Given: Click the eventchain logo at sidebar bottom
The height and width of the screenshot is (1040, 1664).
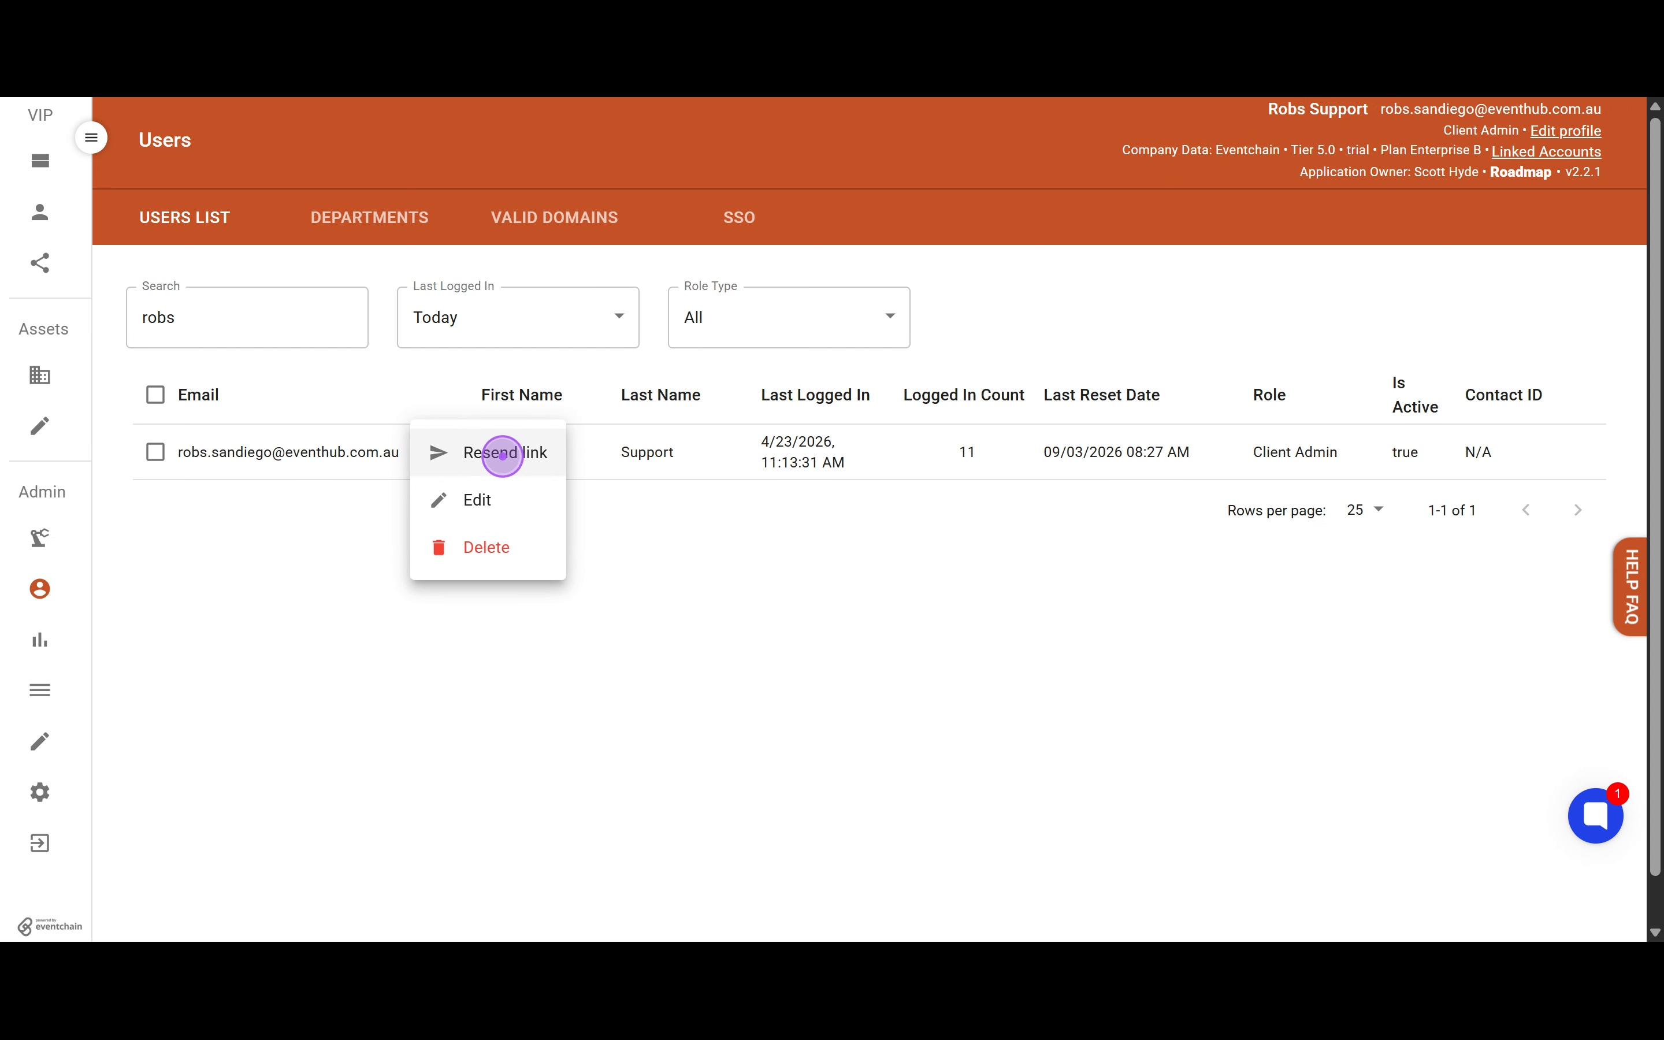Looking at the screenshot, I should click(50, 926).
